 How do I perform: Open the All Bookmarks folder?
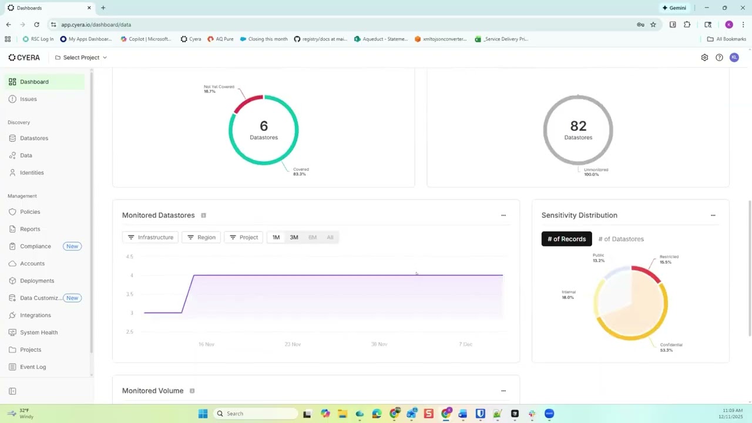click(727, 39)
